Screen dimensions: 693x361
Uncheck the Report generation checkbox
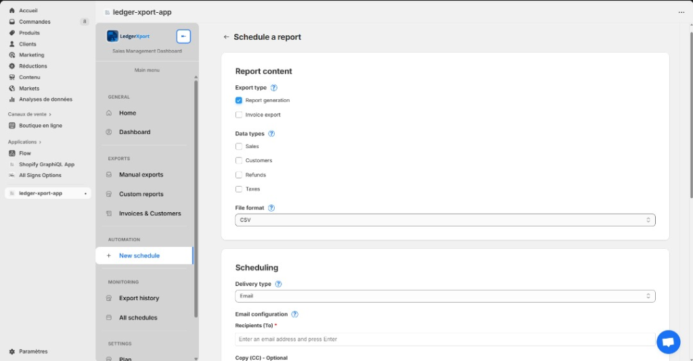pyautogui.click(x=239, y=101)
